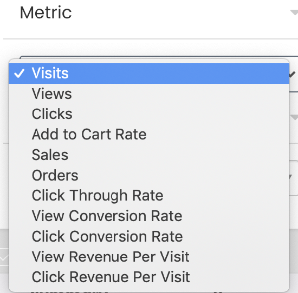Select View Conversion Rate
298x293 pixels.
[149, 216]
